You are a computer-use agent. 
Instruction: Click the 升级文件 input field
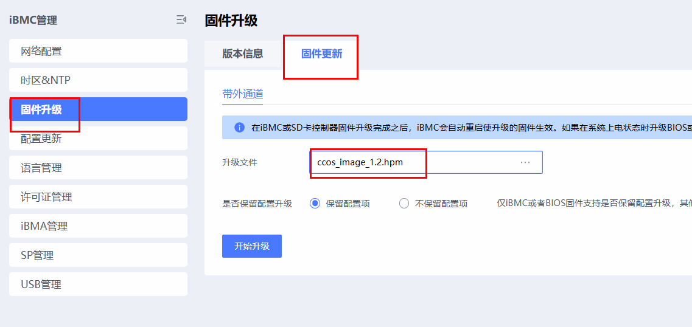pos(414,162)
